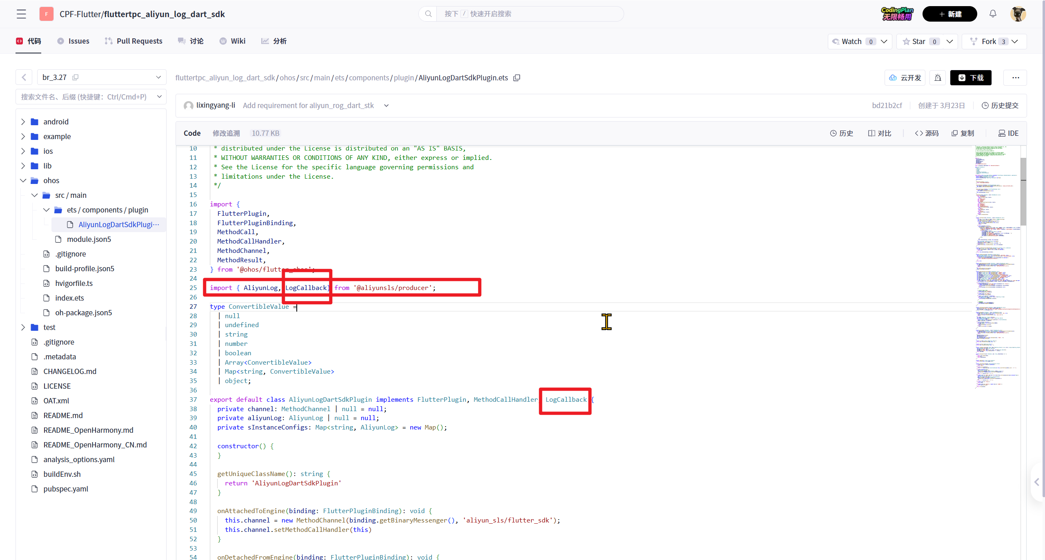Open file search filter dropdown arrow
Image resolution: width=1045 pixels, height=560 pixels.
coord(159,97)
